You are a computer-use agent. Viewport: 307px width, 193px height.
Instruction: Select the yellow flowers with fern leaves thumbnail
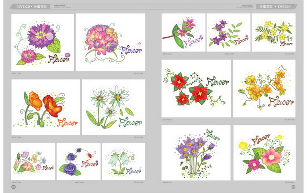point(274,33)
